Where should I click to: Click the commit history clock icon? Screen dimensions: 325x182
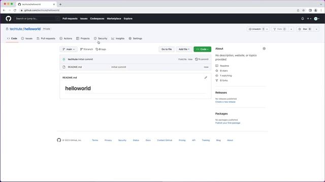[x=197, y=59]
